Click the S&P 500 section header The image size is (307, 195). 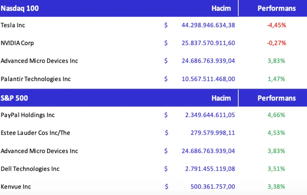click(14, 98)
